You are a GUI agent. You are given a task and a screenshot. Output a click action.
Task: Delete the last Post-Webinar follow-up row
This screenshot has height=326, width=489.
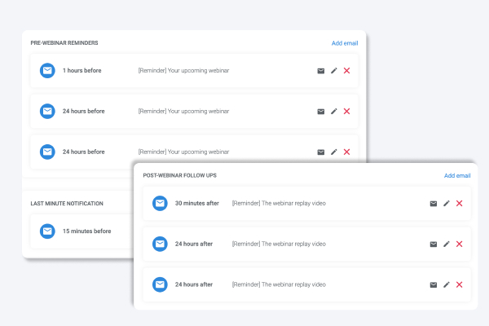pyautogui.click(x=460, y=284)
